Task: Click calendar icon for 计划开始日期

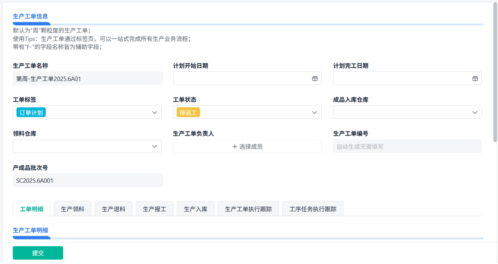Action: (315, 78)
